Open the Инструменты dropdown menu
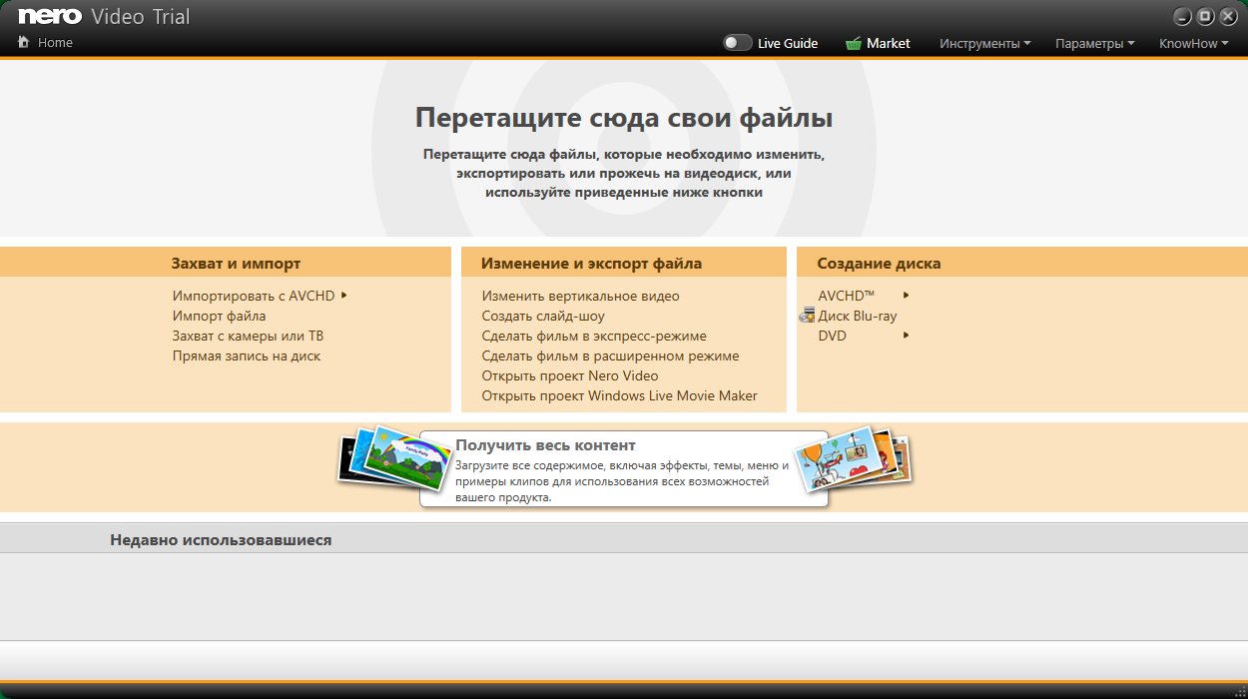 pyautogui.click(x=984, y=43)
